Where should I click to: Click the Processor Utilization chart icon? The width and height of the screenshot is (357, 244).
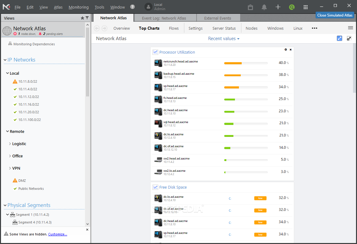pyautogui.click(x=155, y=52)
